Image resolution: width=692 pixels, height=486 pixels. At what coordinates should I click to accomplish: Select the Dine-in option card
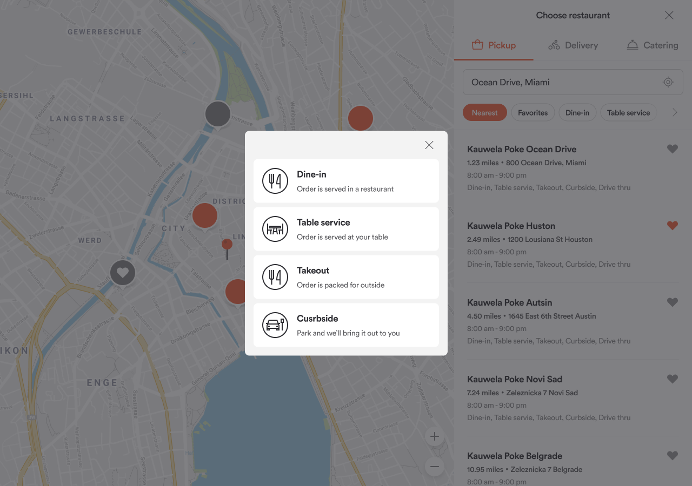point(346,181)
